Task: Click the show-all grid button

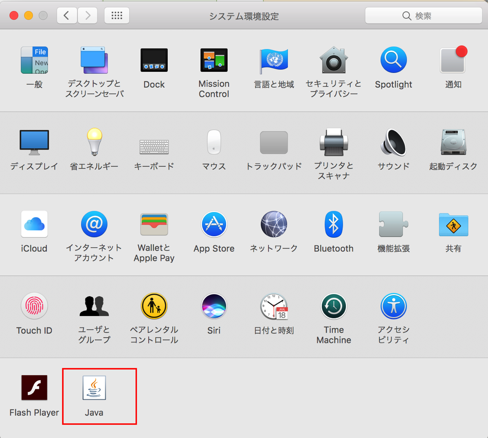Action: click(117, 15)
